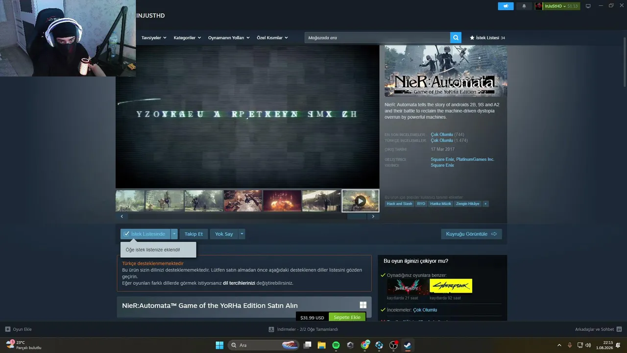Expand the Kategoriler menu

coord(187,38)
